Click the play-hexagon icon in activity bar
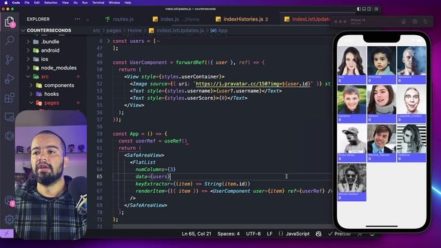441x248 pixels. [x=9, y=136]
